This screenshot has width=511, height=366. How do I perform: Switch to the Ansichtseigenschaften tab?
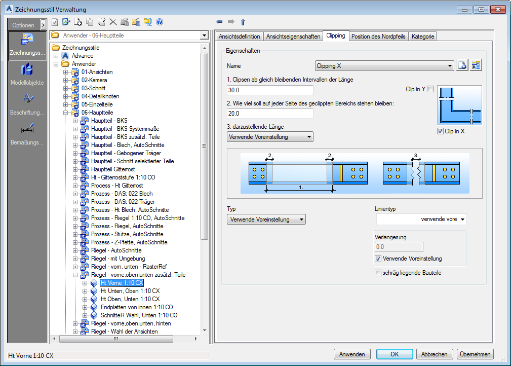(293, 36)
